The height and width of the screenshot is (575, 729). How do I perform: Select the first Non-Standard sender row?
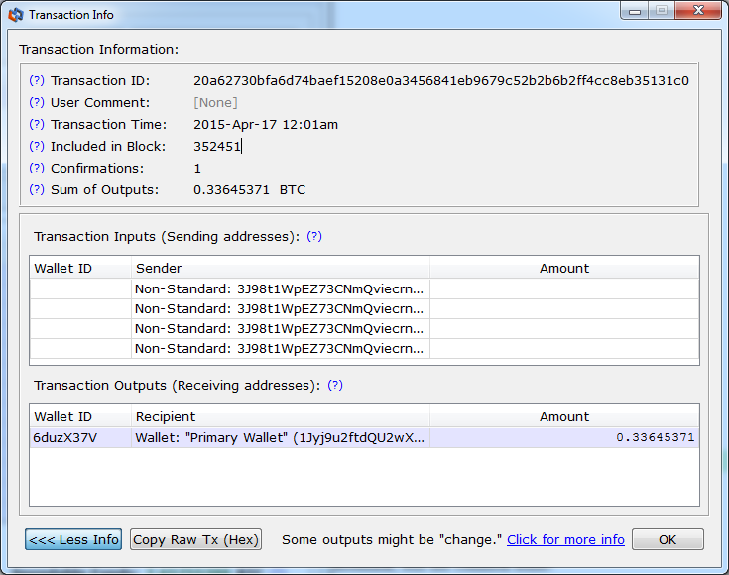pos(365,289)
